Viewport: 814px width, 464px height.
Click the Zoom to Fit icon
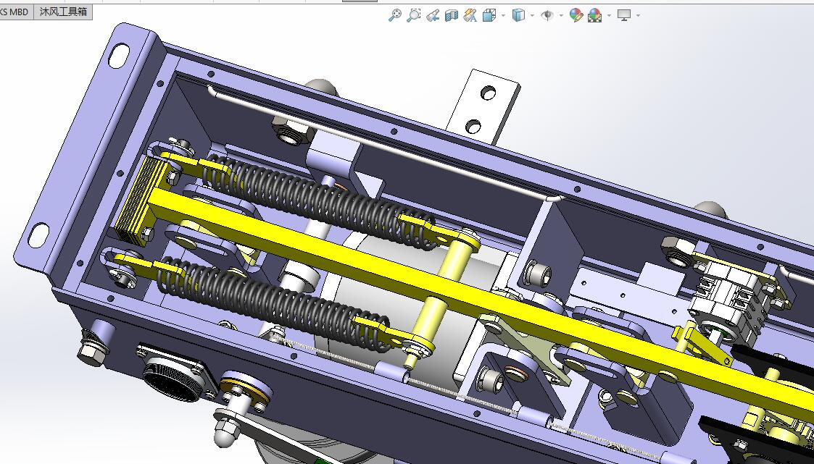pyautogui.click(x=394, y=15)
